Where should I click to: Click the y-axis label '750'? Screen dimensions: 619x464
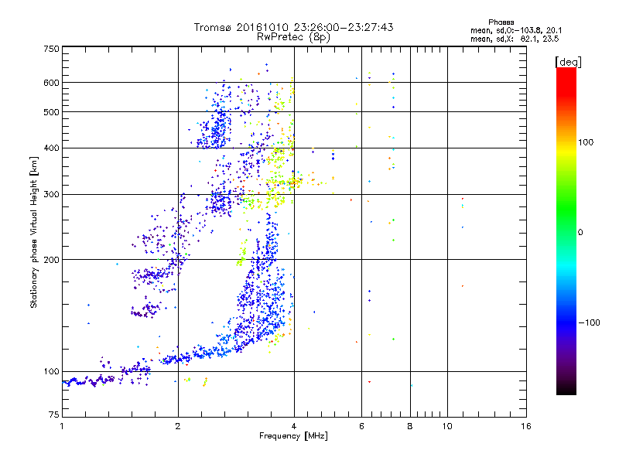(51, 49)
